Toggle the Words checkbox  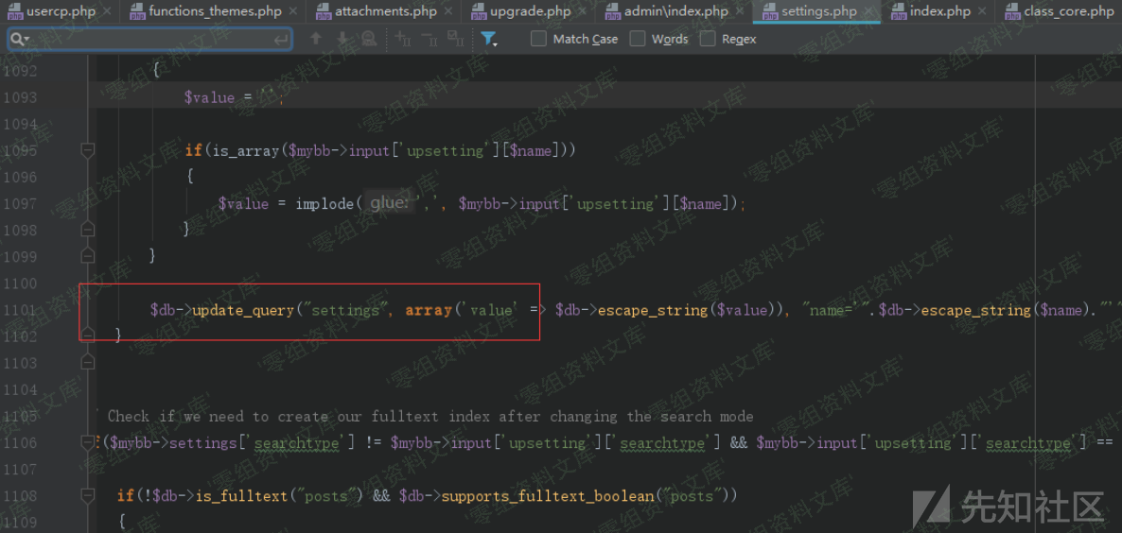pyautogui.click(x=638, y=39)
